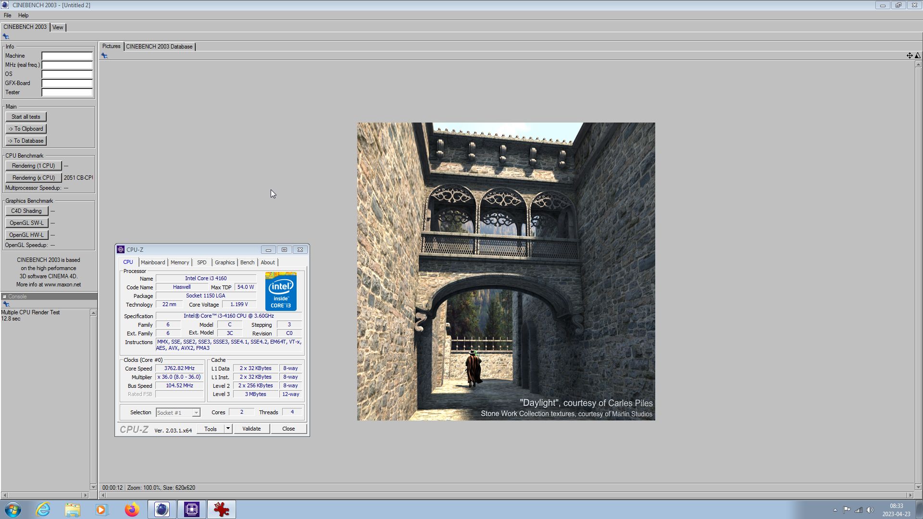This screenshot has width=923, height=519.
Task: Run Rendering (1 CPU) benchmark
Action: 34,166
